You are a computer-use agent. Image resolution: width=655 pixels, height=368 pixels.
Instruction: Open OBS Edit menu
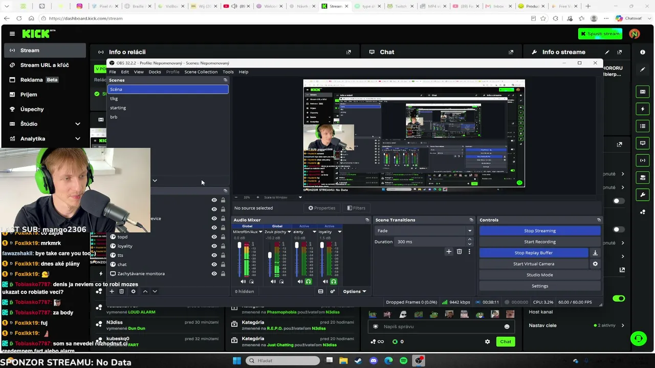pyautogui.click(x=125, y=72)
